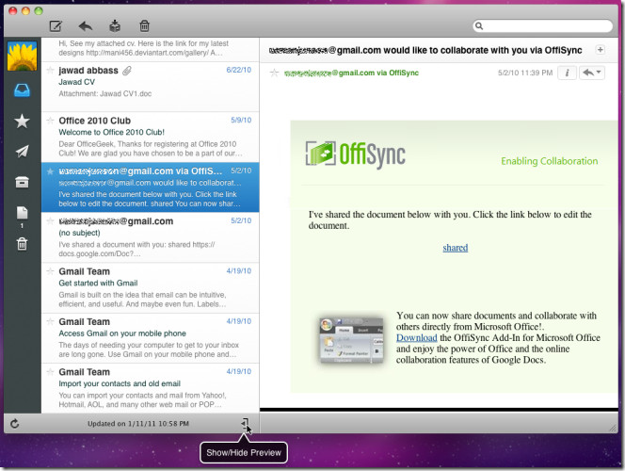Image resolution: width=625 pixels, height=471 pixels.
Task: Star the Access Gmail on mobile message
Action: (x=50, y=321)
